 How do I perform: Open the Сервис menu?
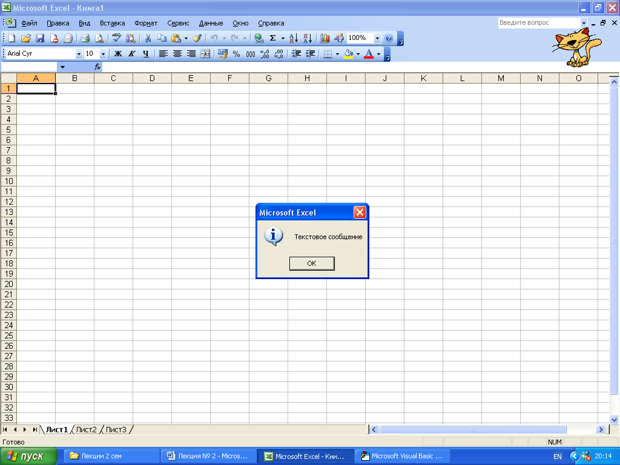coord(178,23)
